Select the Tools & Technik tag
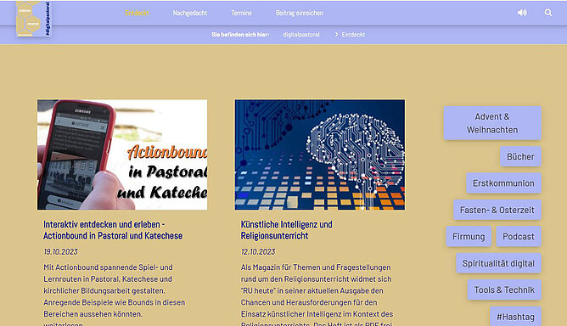 (504, 289)
